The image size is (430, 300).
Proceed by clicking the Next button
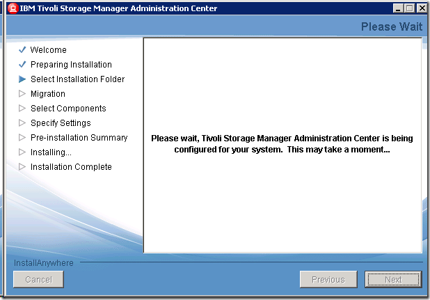393,280
